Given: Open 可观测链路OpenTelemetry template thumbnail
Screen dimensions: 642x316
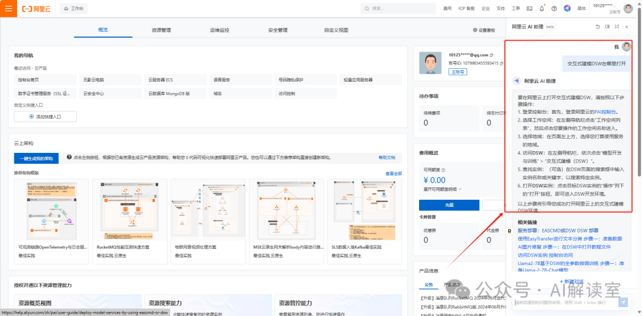Looking at the screenshot, I should (x=52, y=210).
